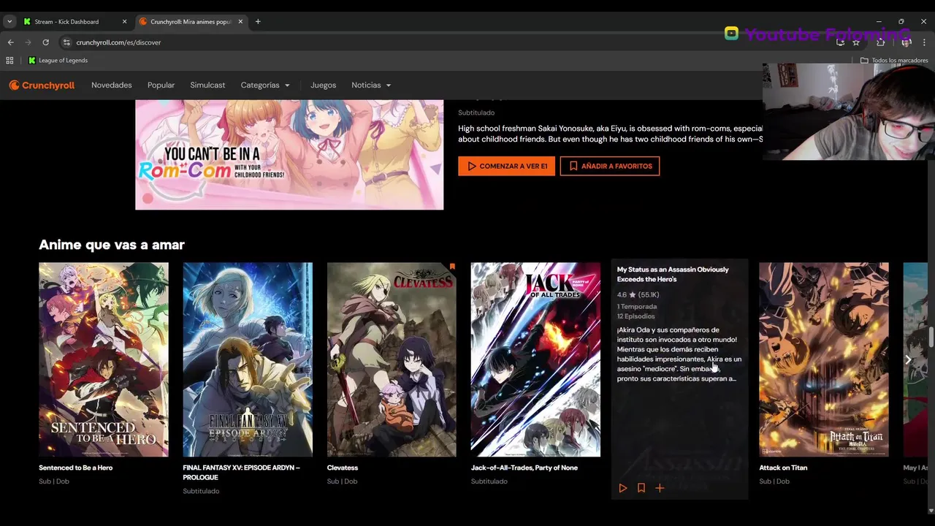Open You Can't Be in a Rom-Com banner

(x=289, y=155)
